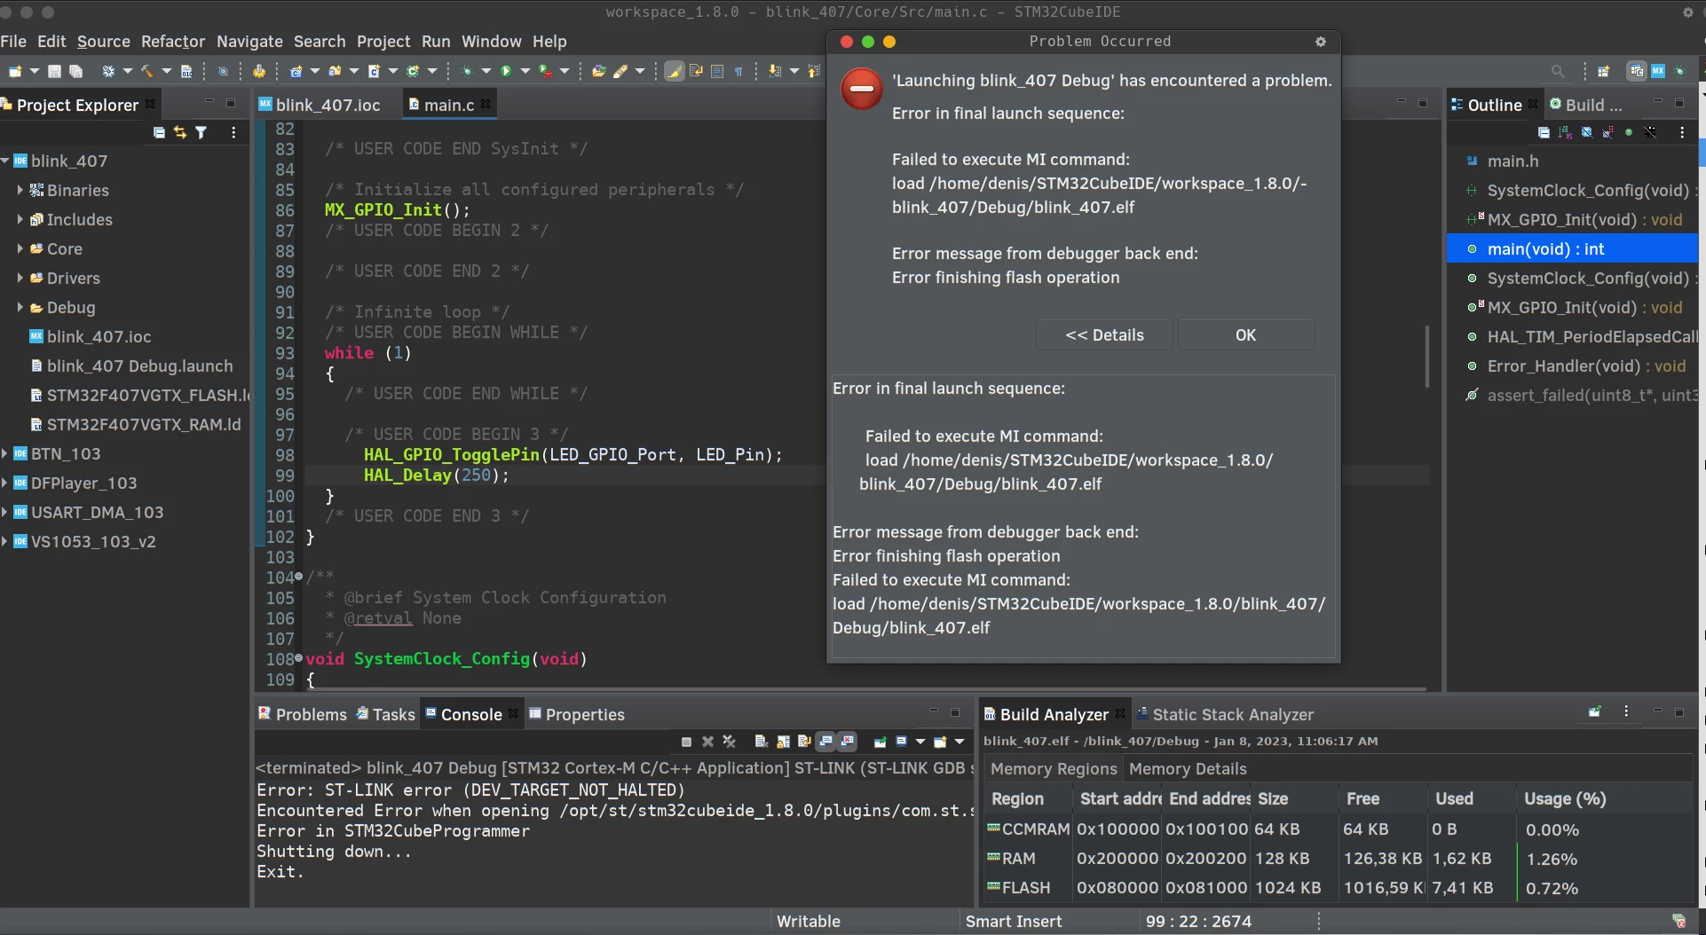Click HAL_Delay(250) line in editor

pyautogui.click(x=436, y=475)
